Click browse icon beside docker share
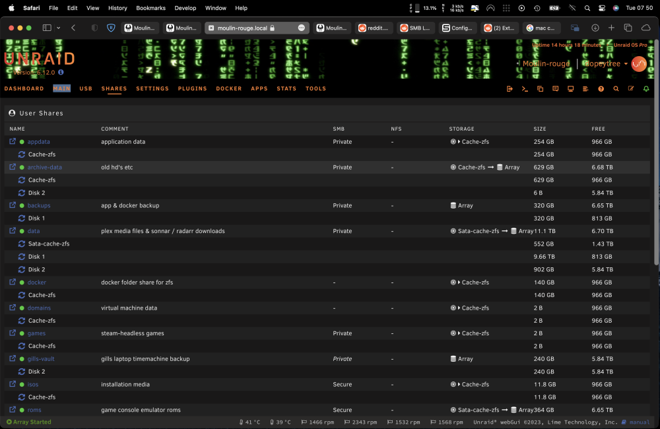 (13, 282)
